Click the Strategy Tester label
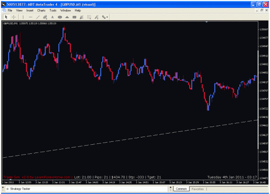 pos(20,189)
